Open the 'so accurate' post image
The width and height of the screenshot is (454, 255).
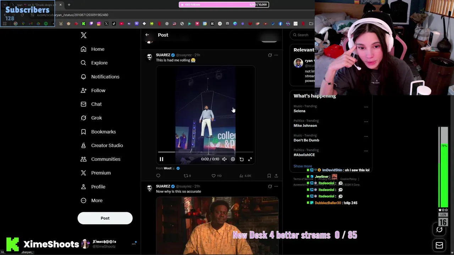tap(217, 226)
